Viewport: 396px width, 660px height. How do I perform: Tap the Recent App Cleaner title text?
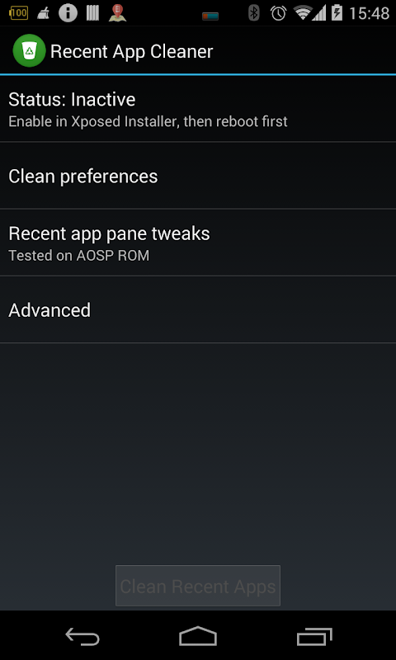132,51
